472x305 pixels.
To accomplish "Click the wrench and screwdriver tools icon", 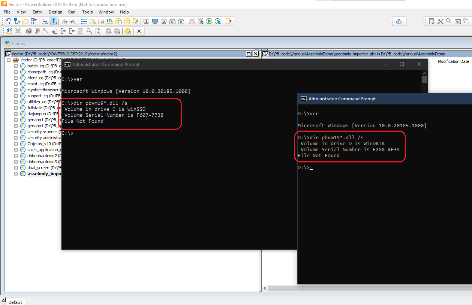I will [440, 21].
